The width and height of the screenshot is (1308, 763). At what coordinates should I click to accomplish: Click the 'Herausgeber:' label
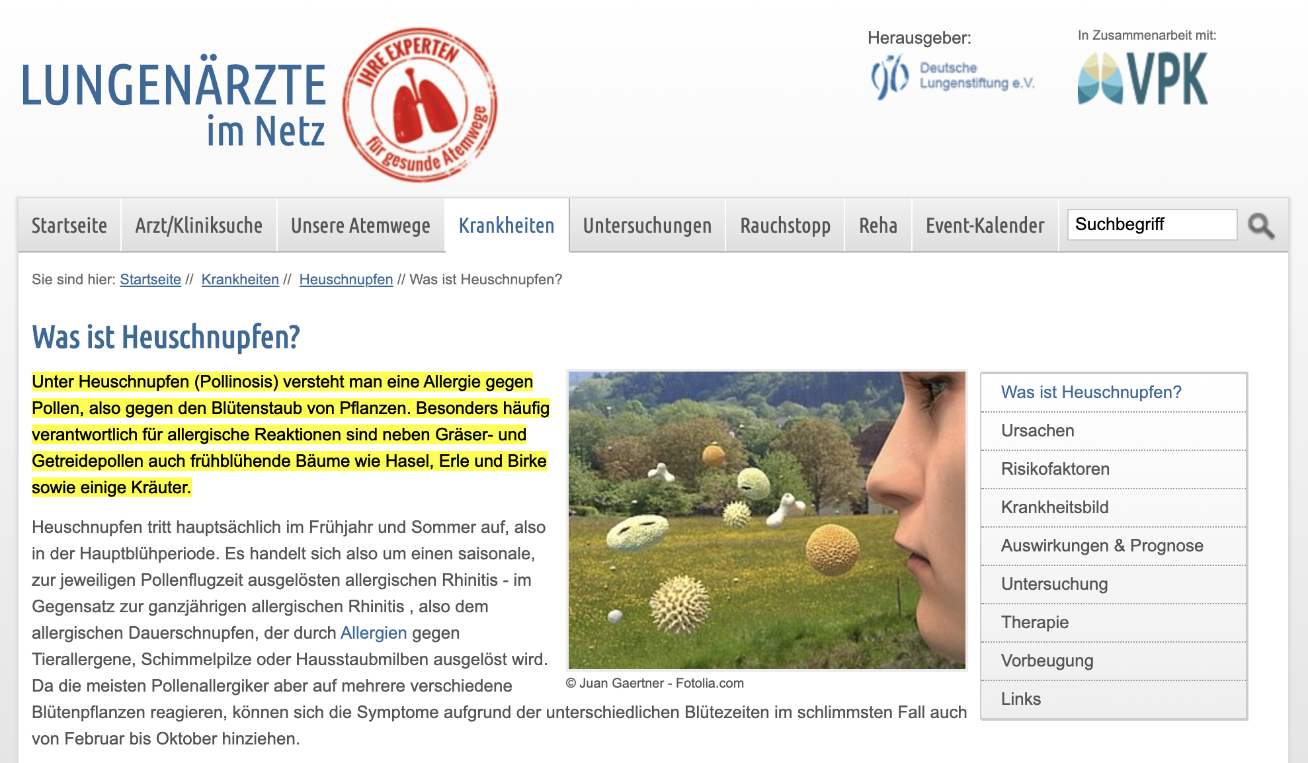(919, 38)
